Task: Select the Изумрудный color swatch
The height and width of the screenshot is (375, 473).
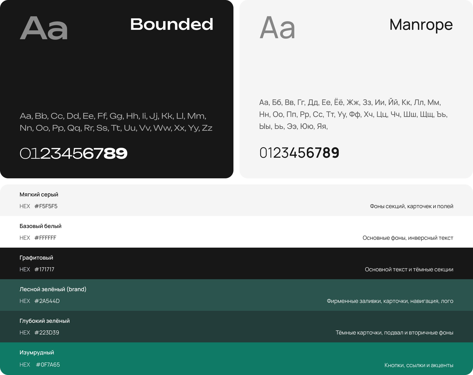Action: click(x=236, y=359)
